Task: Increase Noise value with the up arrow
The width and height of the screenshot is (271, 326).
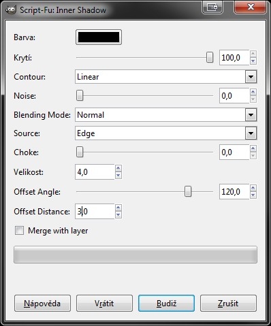Action: pos(253,92)
